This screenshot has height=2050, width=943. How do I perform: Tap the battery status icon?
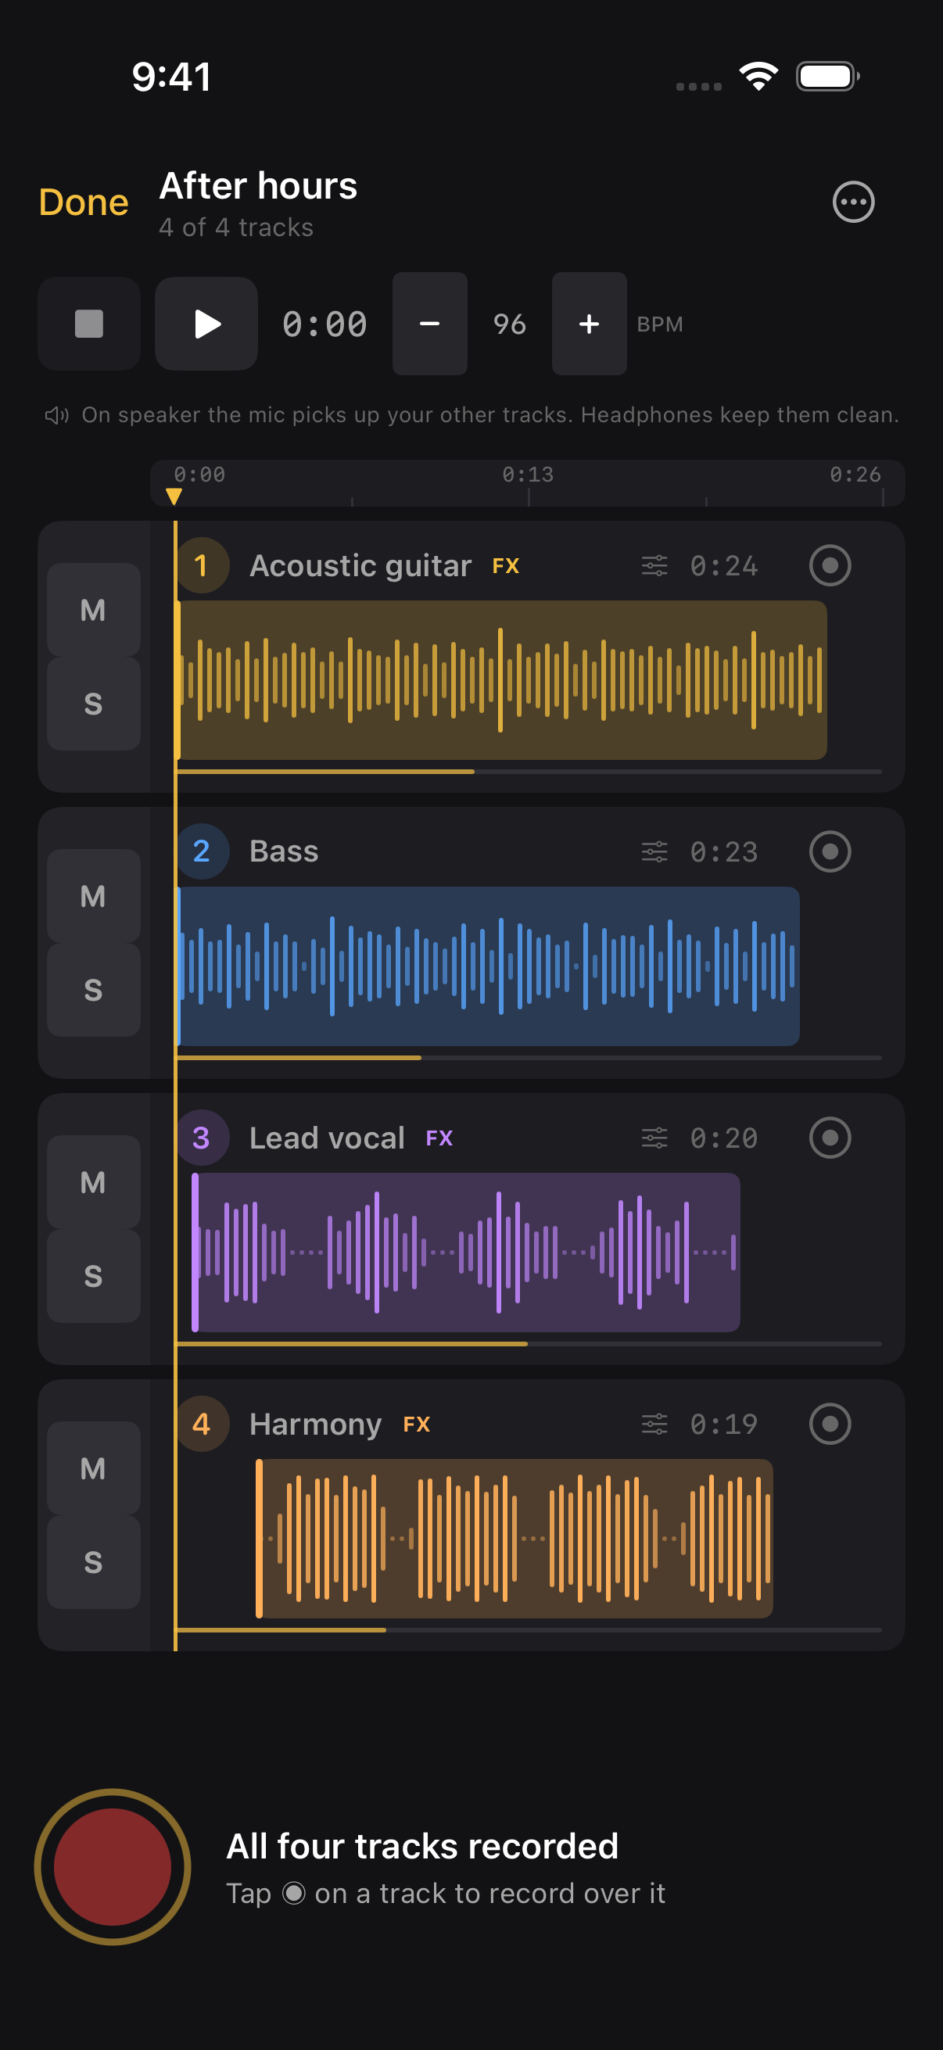pos(827,77)
